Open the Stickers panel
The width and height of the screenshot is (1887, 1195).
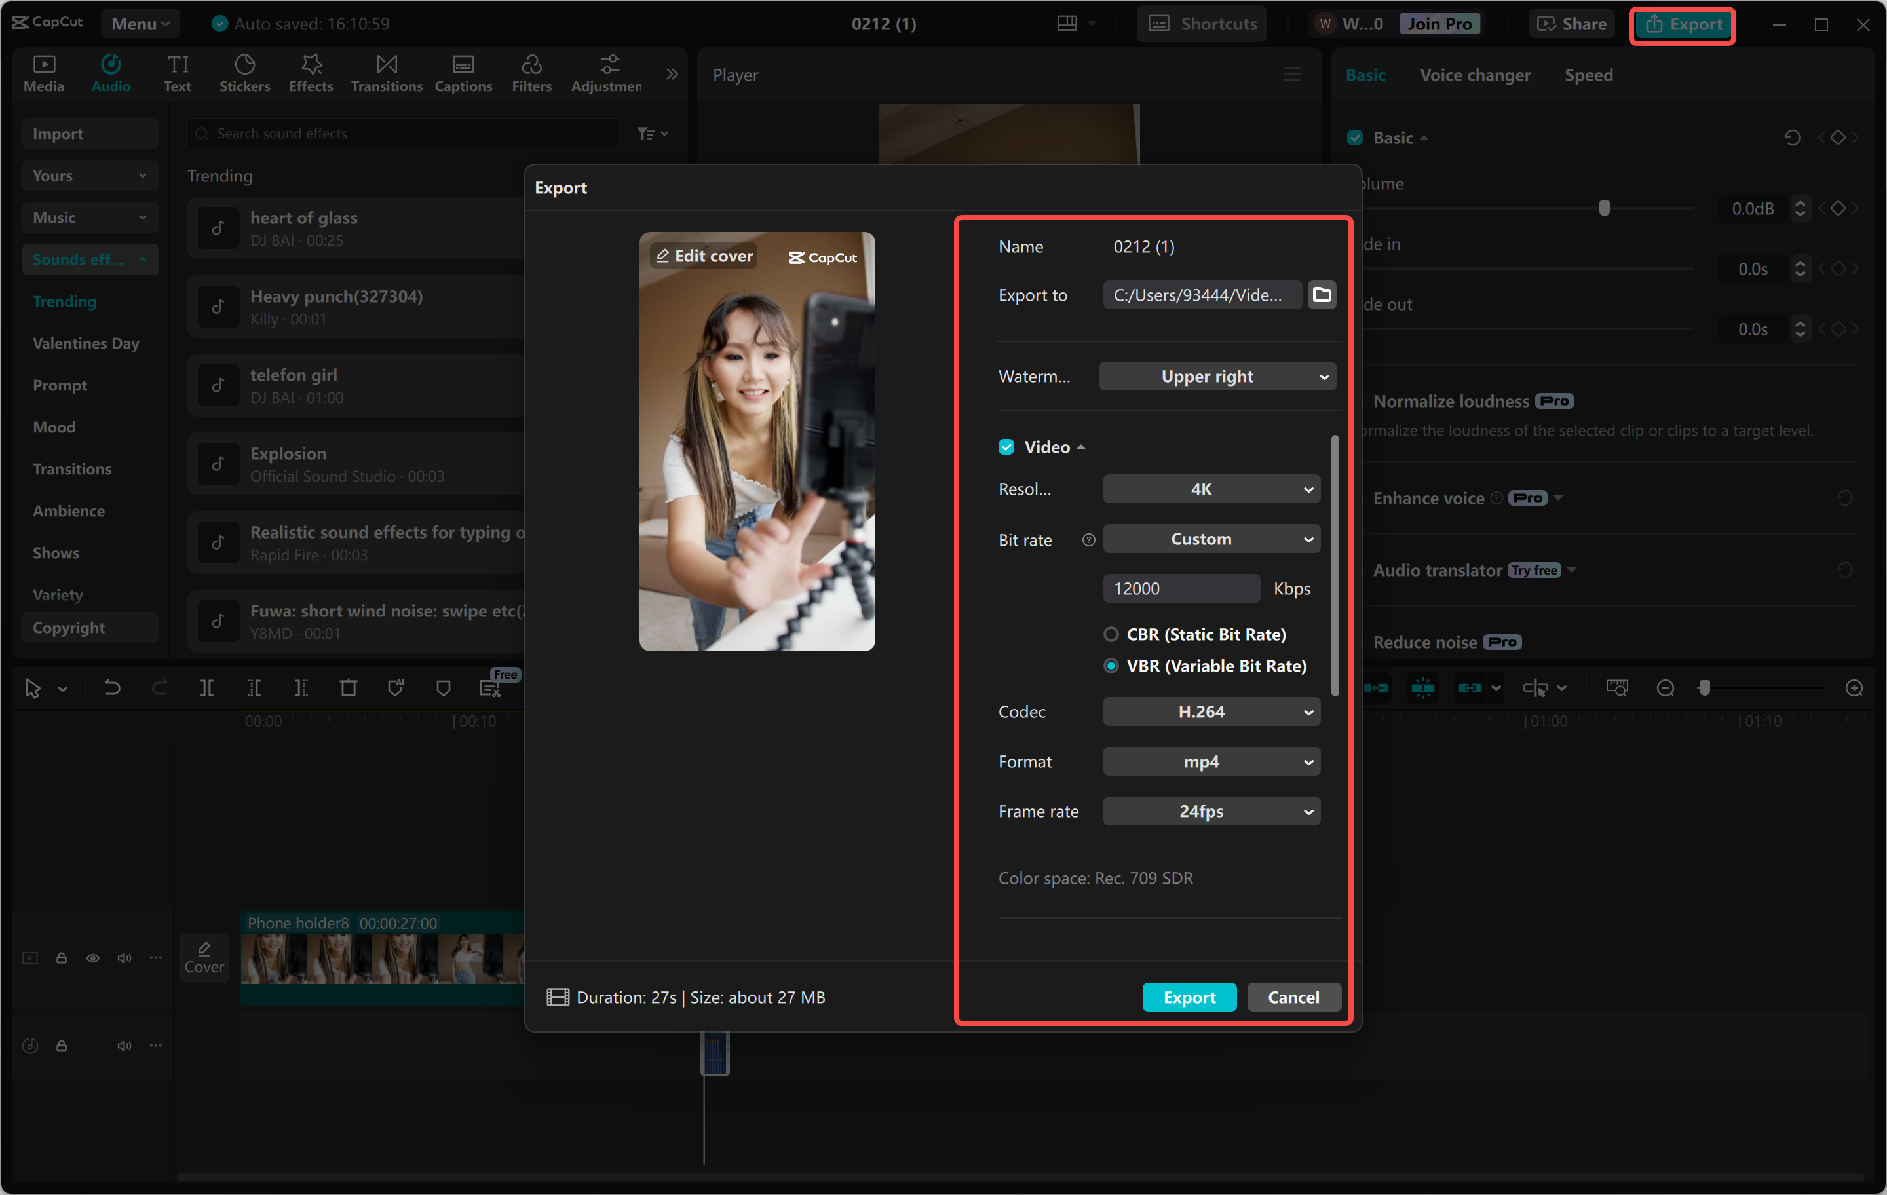click(x=244, y=73)
